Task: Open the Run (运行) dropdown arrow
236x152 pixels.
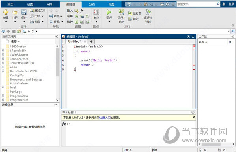Action: pyautogui.click(x=109, y=22)
